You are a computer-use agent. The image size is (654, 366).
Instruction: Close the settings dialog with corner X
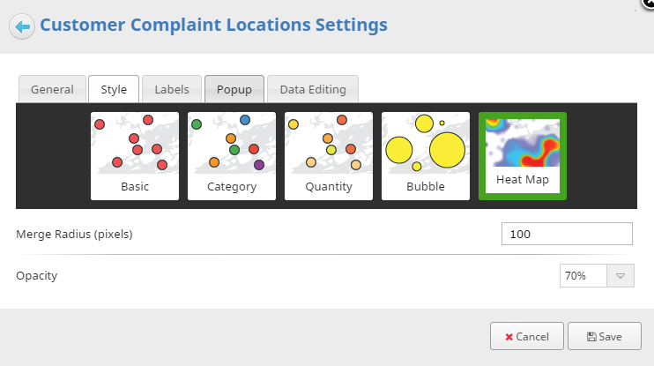649,3
